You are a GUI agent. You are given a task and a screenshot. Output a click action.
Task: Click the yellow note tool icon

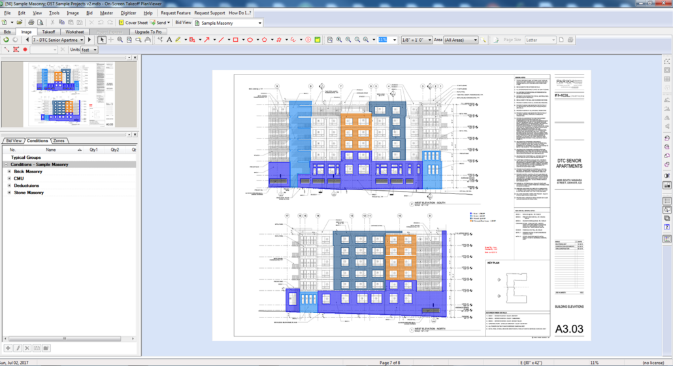pyautogui.click(x=317, y=40)
